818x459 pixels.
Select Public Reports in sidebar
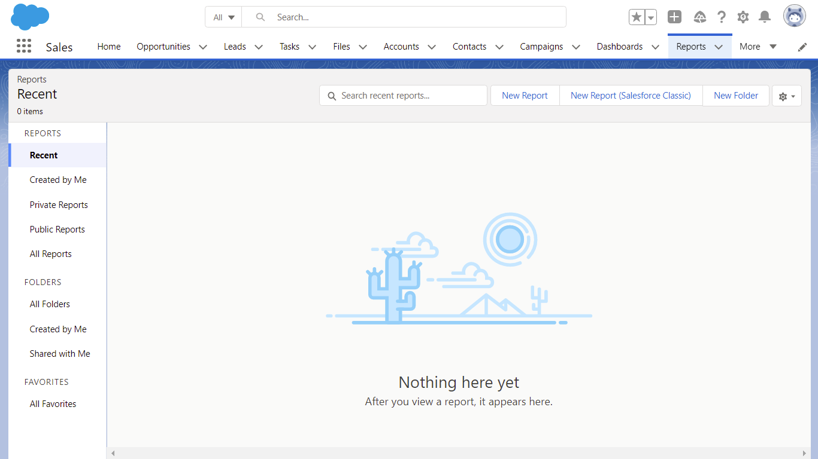pos(58,229)
